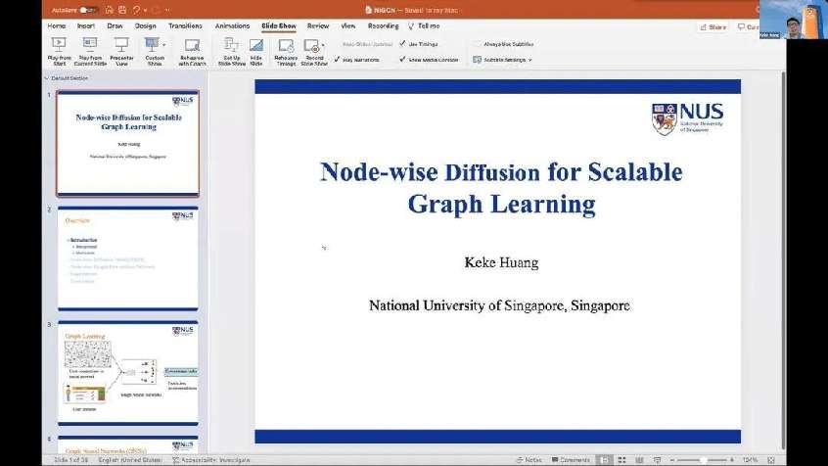The image size is (828, 466).
Task: Click the Hide Slide icon
Action: point(256,45)
